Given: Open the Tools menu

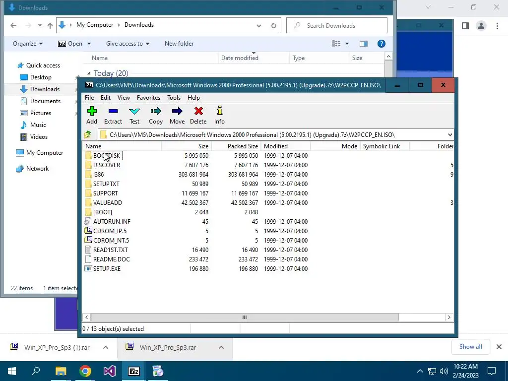Looking at the screenshot, I should (x=174, y=98).
